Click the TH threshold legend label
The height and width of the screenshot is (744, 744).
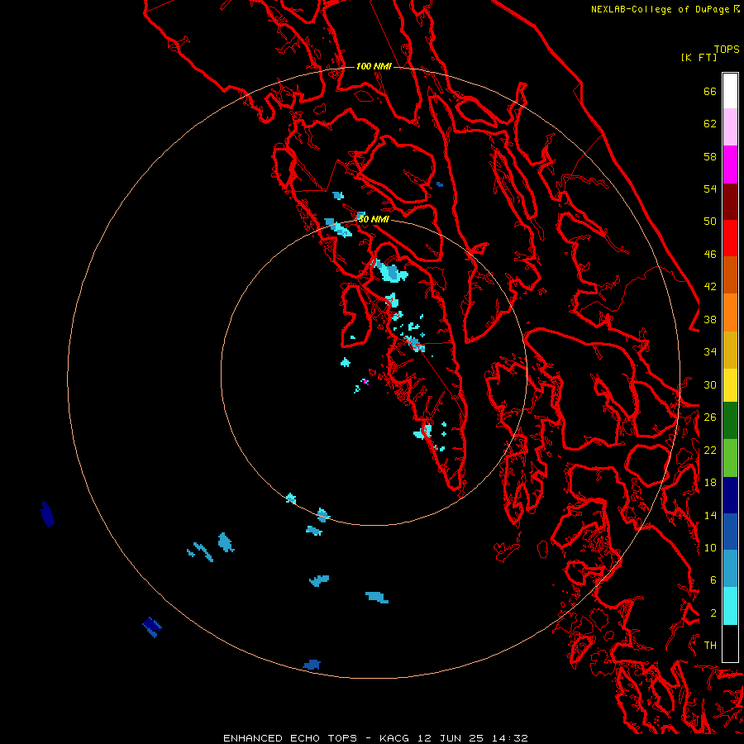click(710, 646)
